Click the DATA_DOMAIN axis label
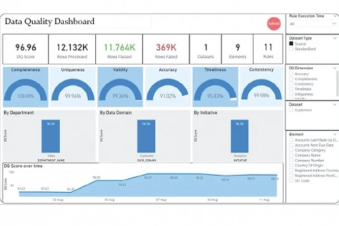 click(146, 160)
